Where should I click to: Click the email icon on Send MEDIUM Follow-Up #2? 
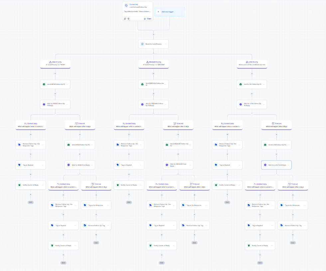pyautogui.click(x=167, y=145)
